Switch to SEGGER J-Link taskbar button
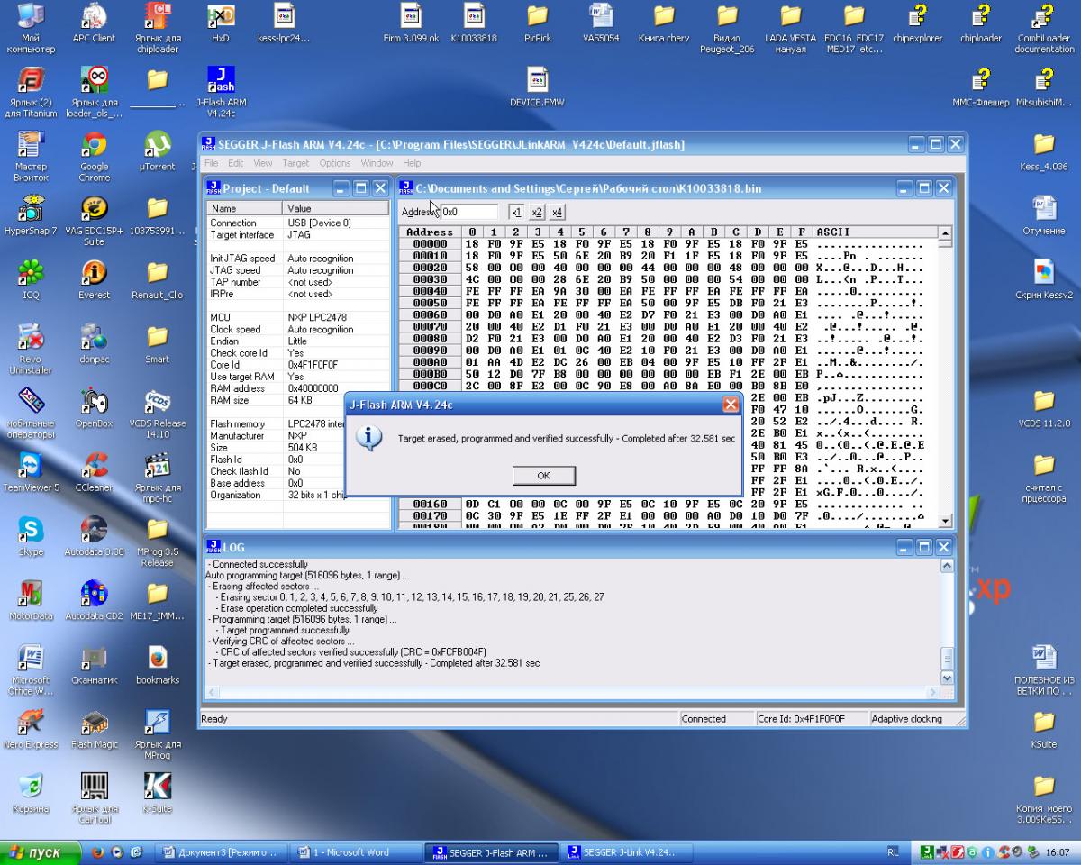The image size is (1081, 865). (622, 851)
